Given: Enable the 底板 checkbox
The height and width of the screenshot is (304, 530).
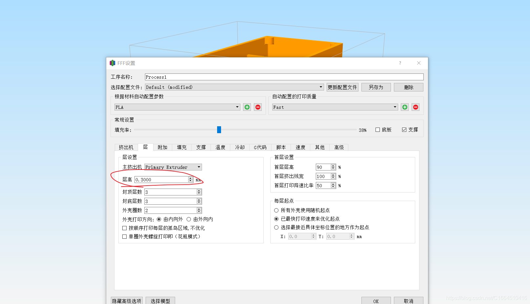Looking at the screenshot, I should point(377,130).
